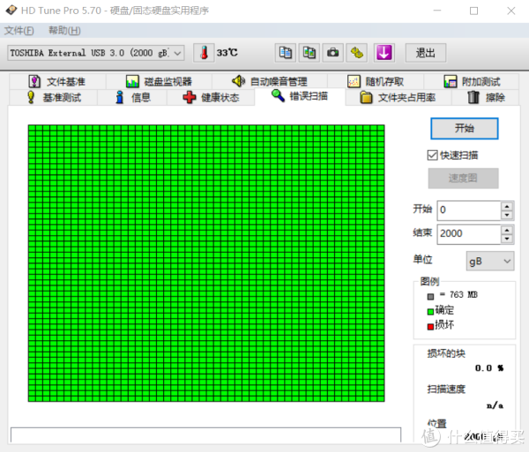Switch to the 文件夹占用率 tab

399,98
